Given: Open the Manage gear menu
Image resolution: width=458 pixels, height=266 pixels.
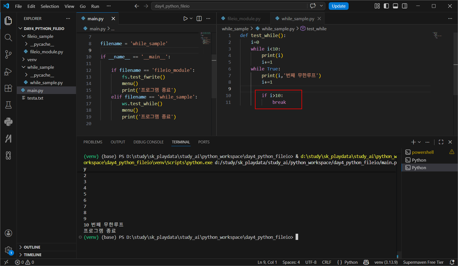Looking at the screenshot, I should pos(8,250).
